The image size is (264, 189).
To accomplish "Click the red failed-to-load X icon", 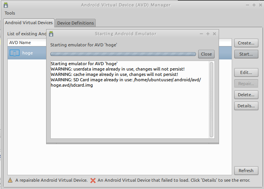I will pyautogui.click(x=93, y=181).
